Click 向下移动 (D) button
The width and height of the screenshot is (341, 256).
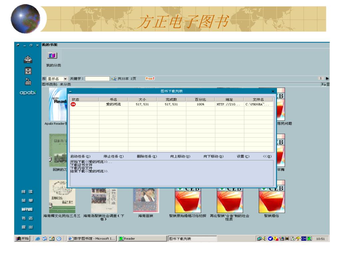213,156
